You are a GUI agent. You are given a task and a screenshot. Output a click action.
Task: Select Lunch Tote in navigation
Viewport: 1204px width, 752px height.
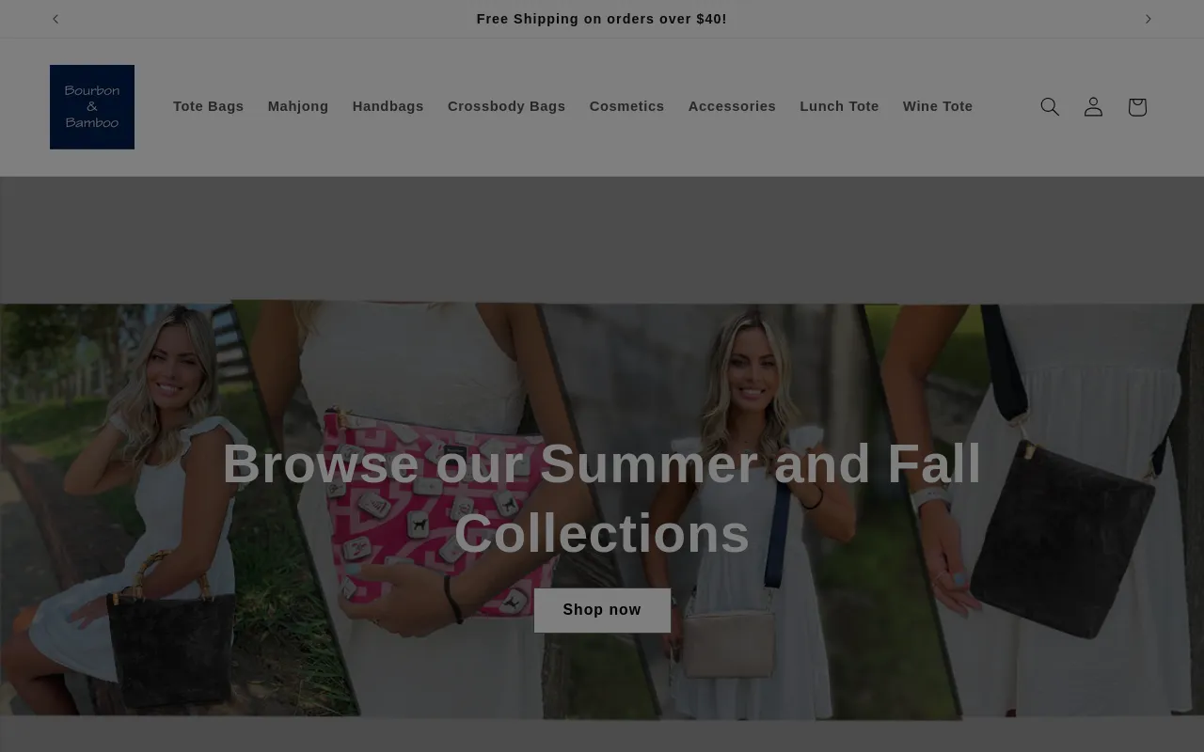point(839,106)
